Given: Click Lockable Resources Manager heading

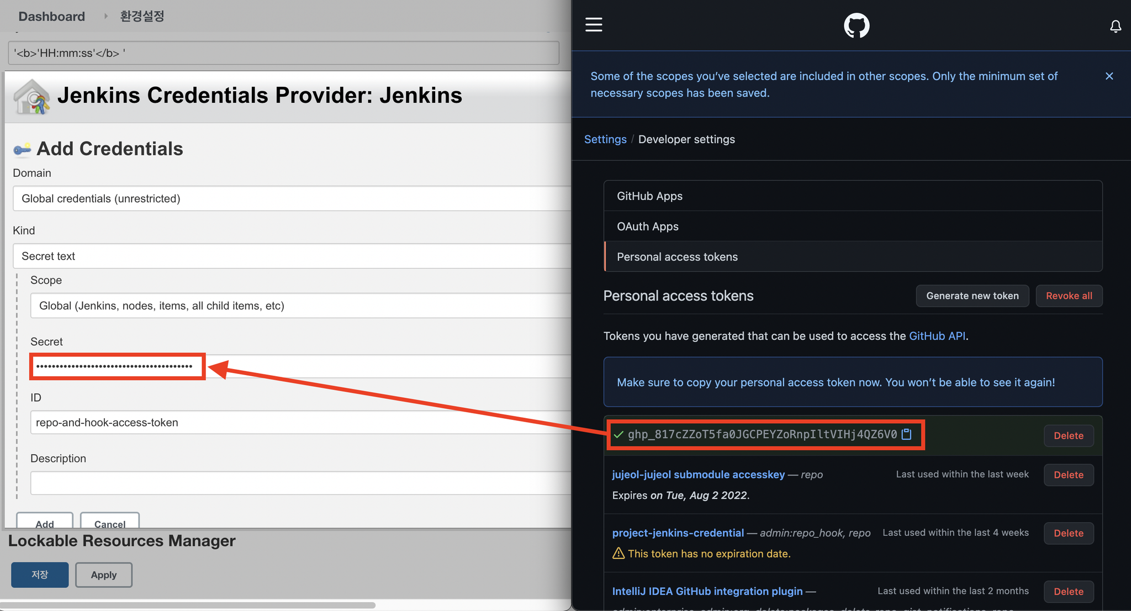Looking at the screenshot, I should point(122,541).
